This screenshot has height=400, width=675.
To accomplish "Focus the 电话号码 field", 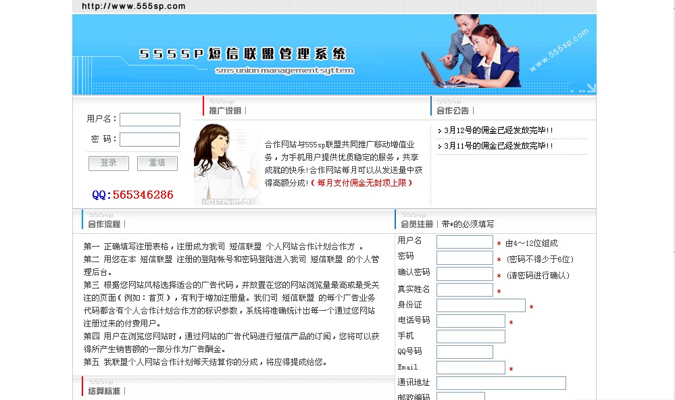I will (470, 321).
